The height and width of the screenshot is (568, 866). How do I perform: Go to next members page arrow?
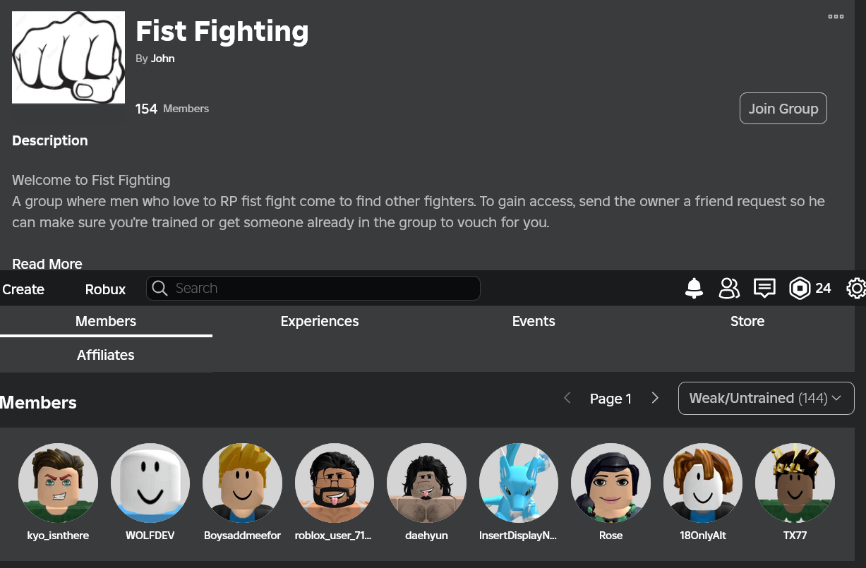tap(655, 398)
